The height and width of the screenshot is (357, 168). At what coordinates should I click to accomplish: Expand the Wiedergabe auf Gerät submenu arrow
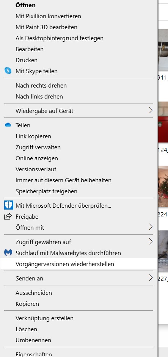151,111
